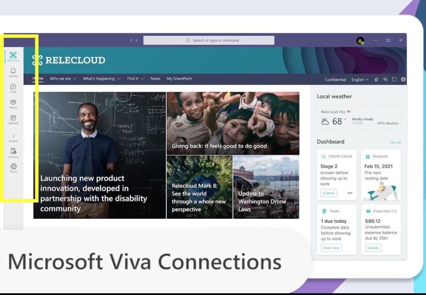Click the search or command box
Image resolution: width=426 pixels, height=295 pixels.
click(209, 40)
